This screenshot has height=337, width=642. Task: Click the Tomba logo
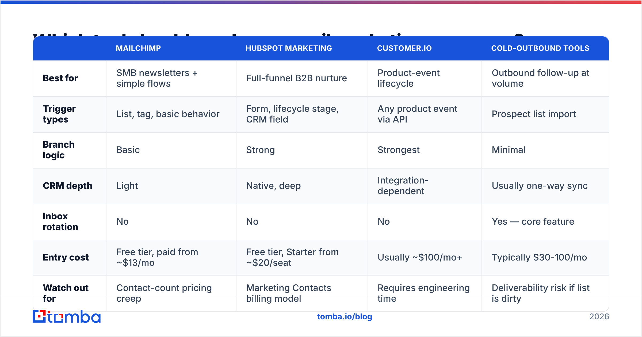click(66, 316)
